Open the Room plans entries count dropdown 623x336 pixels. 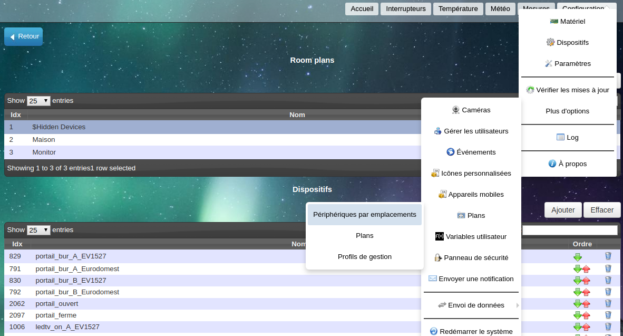click(x=38, y=101)
